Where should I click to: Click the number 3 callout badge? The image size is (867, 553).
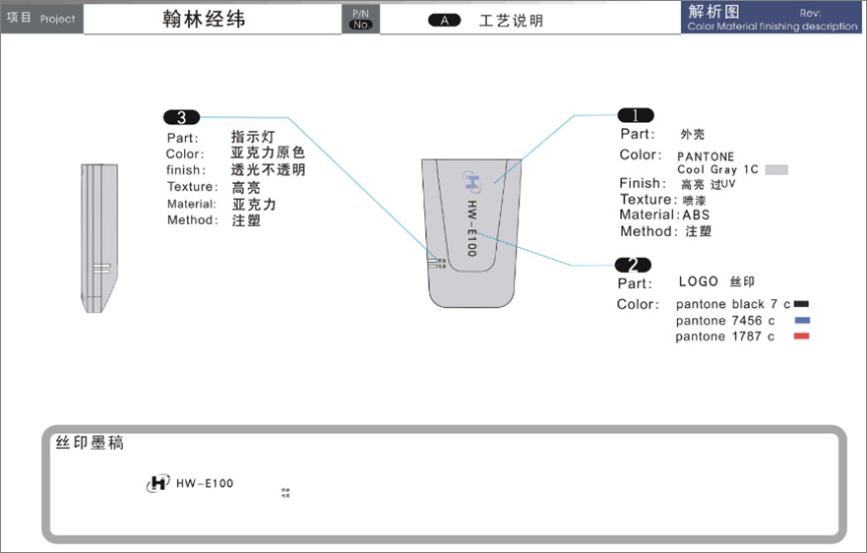pyautogui.click(x=181, y=117)
